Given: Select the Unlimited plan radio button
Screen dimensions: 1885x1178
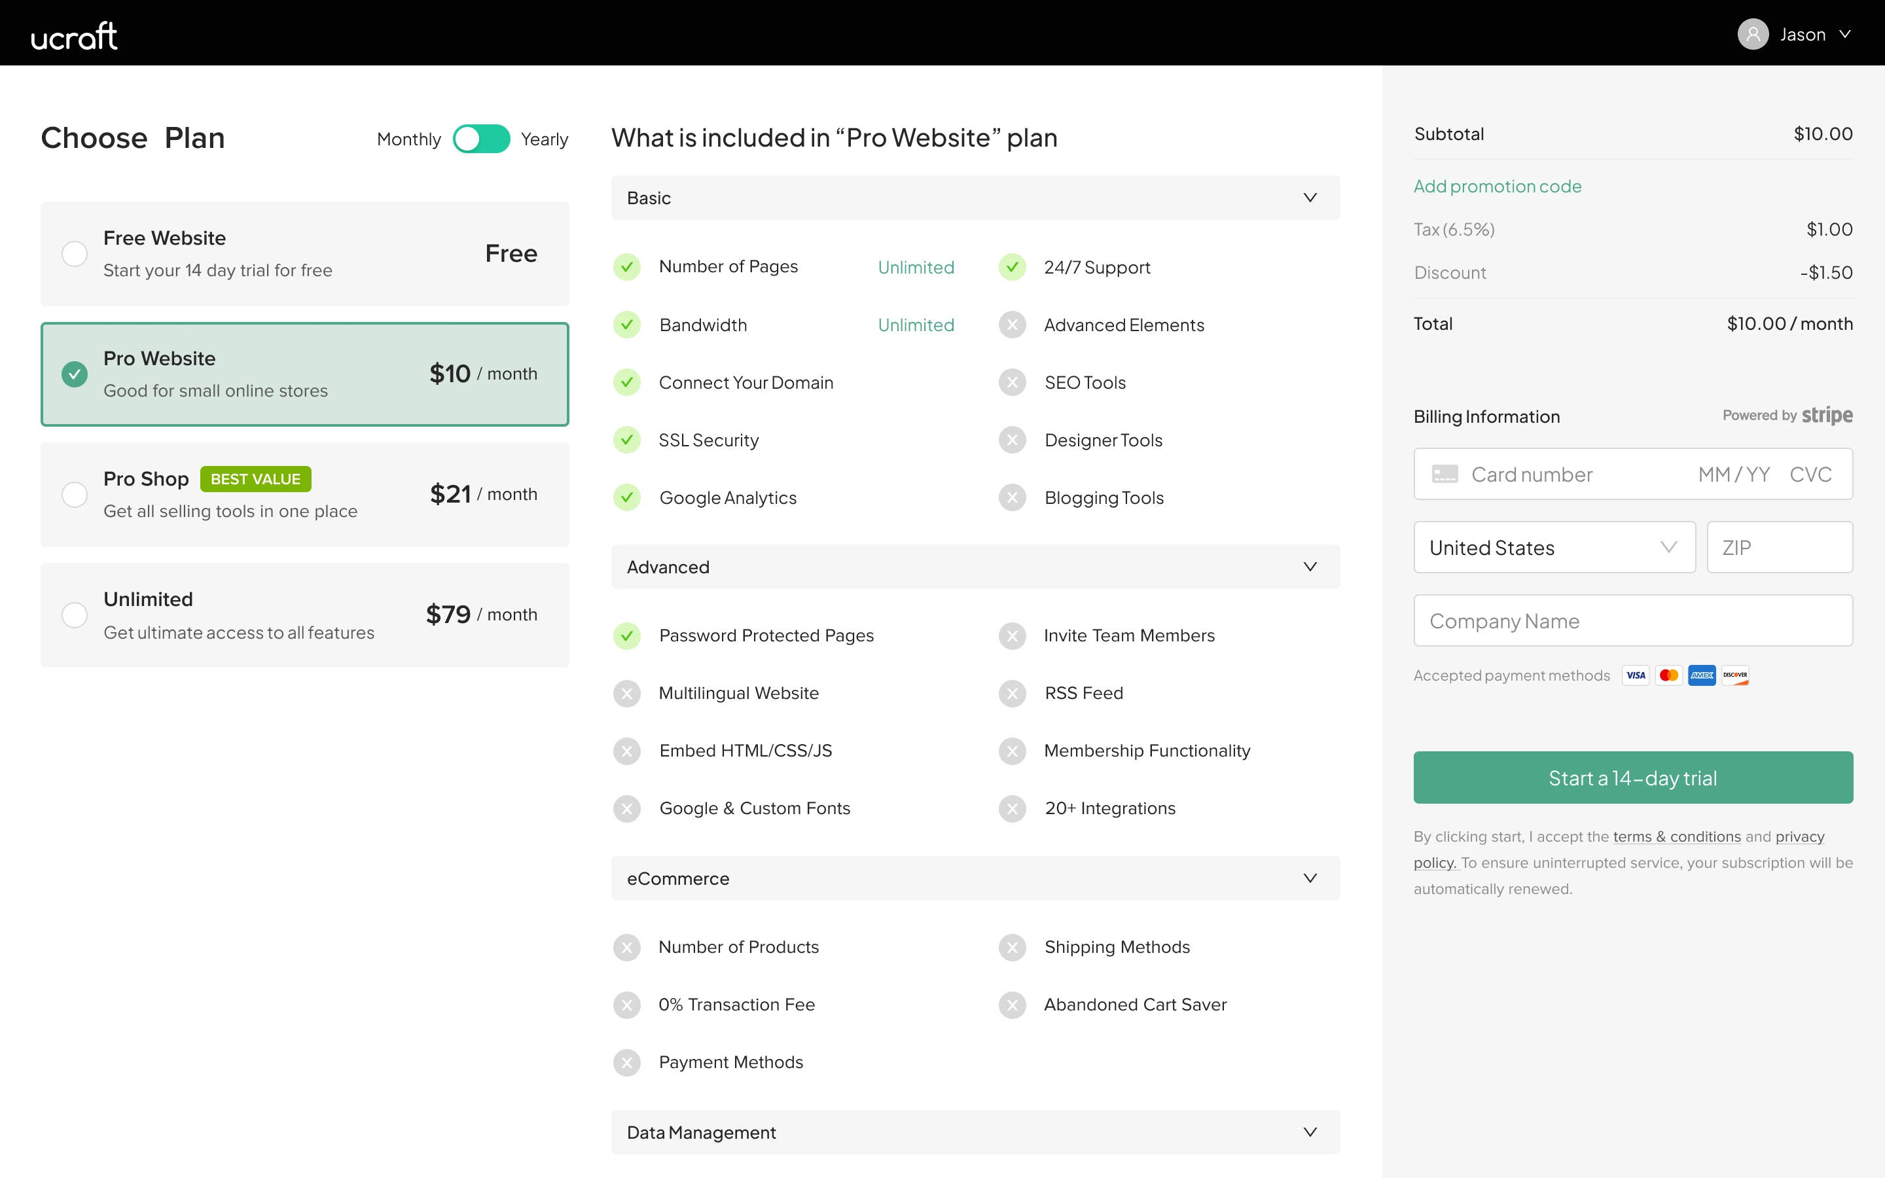Looking at the screenshot, I should (x=75, y=615).
